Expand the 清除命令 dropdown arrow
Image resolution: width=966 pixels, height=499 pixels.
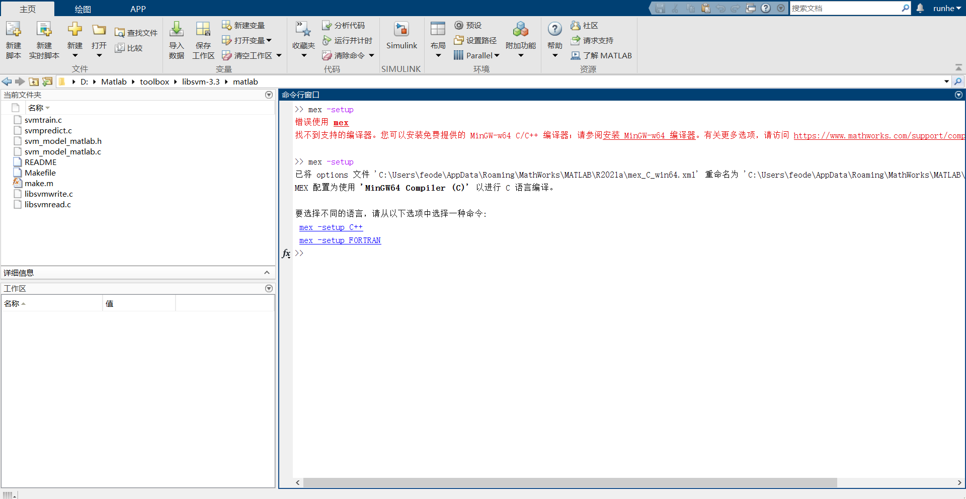coord(371,55)
